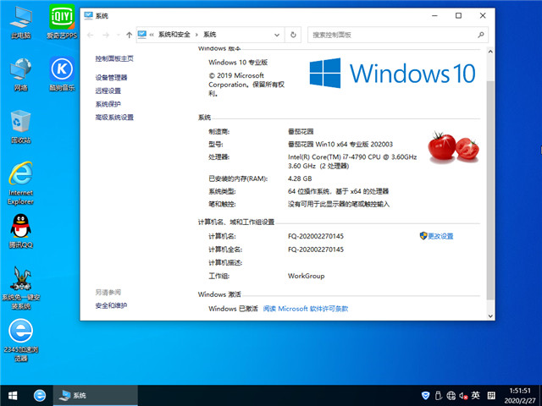Go up one level arrow
This screenshot has width=542, height=406.
pyautogui.click(x=129, y=35)
